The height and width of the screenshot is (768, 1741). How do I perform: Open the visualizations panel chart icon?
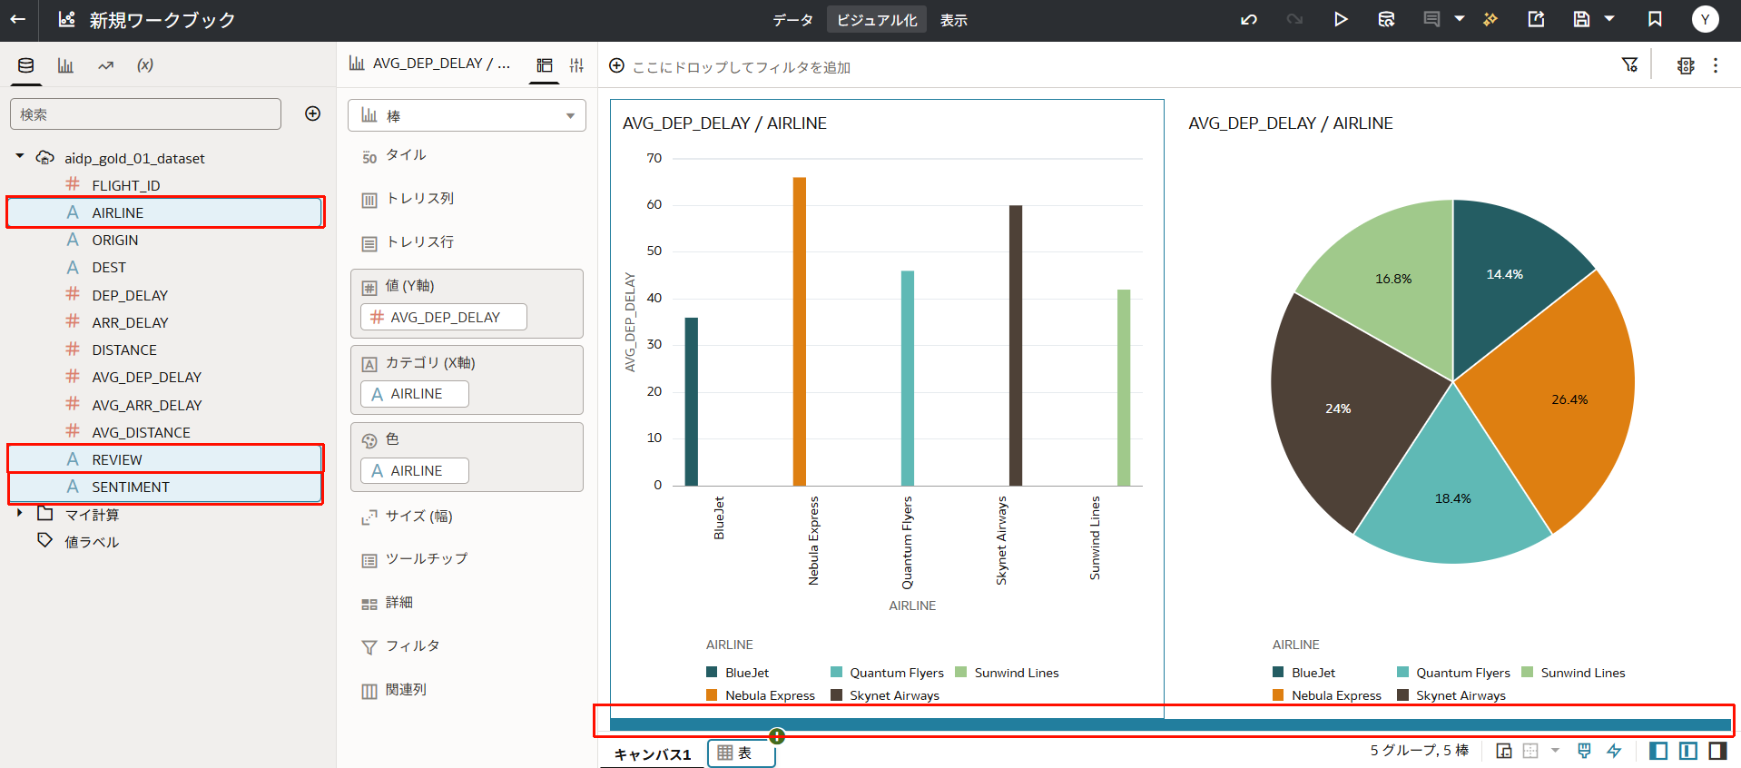65,65
